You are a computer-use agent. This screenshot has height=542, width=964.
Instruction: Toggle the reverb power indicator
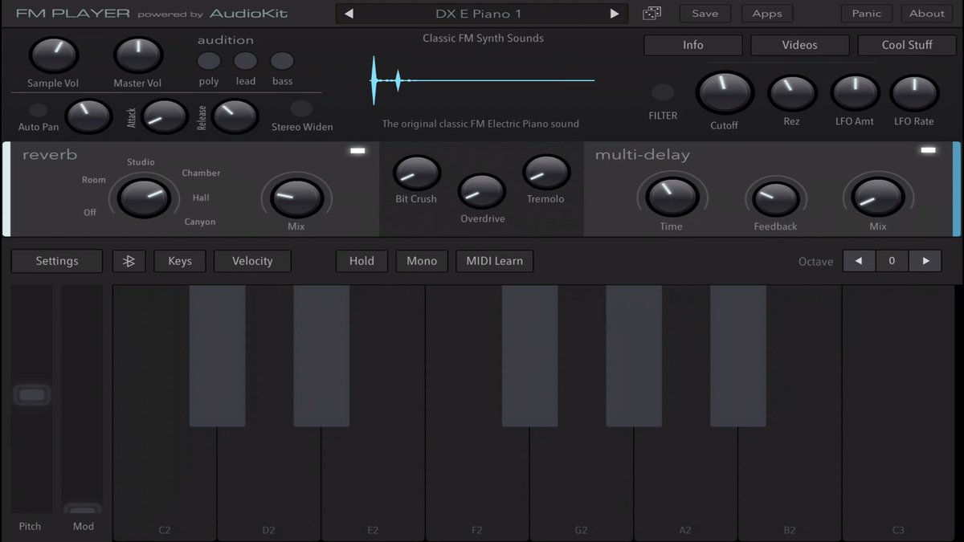click(x=357, y=151)
